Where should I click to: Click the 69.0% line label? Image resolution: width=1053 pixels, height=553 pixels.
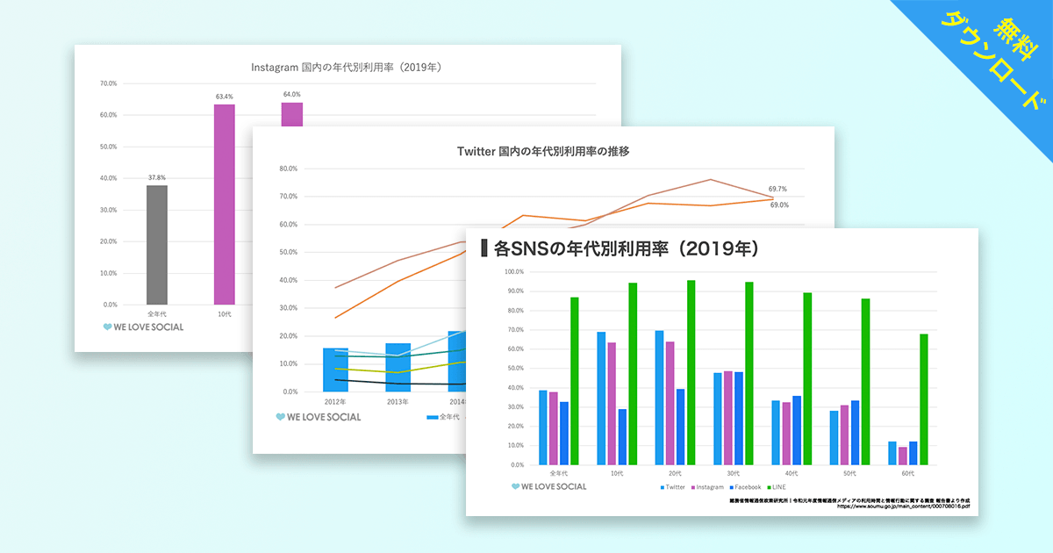(x=779, y=205)
